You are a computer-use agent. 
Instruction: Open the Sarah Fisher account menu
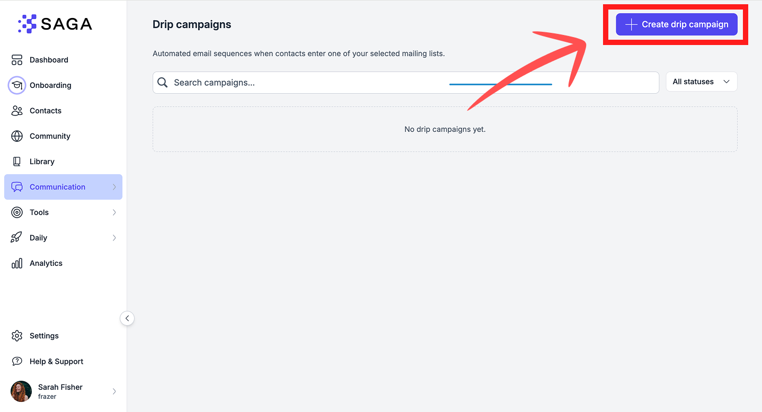point(64,391)
